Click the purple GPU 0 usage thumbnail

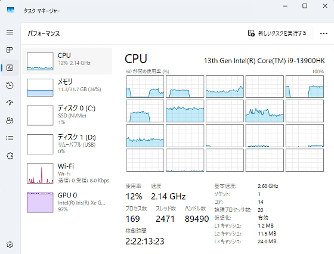(x=40, y=202)
